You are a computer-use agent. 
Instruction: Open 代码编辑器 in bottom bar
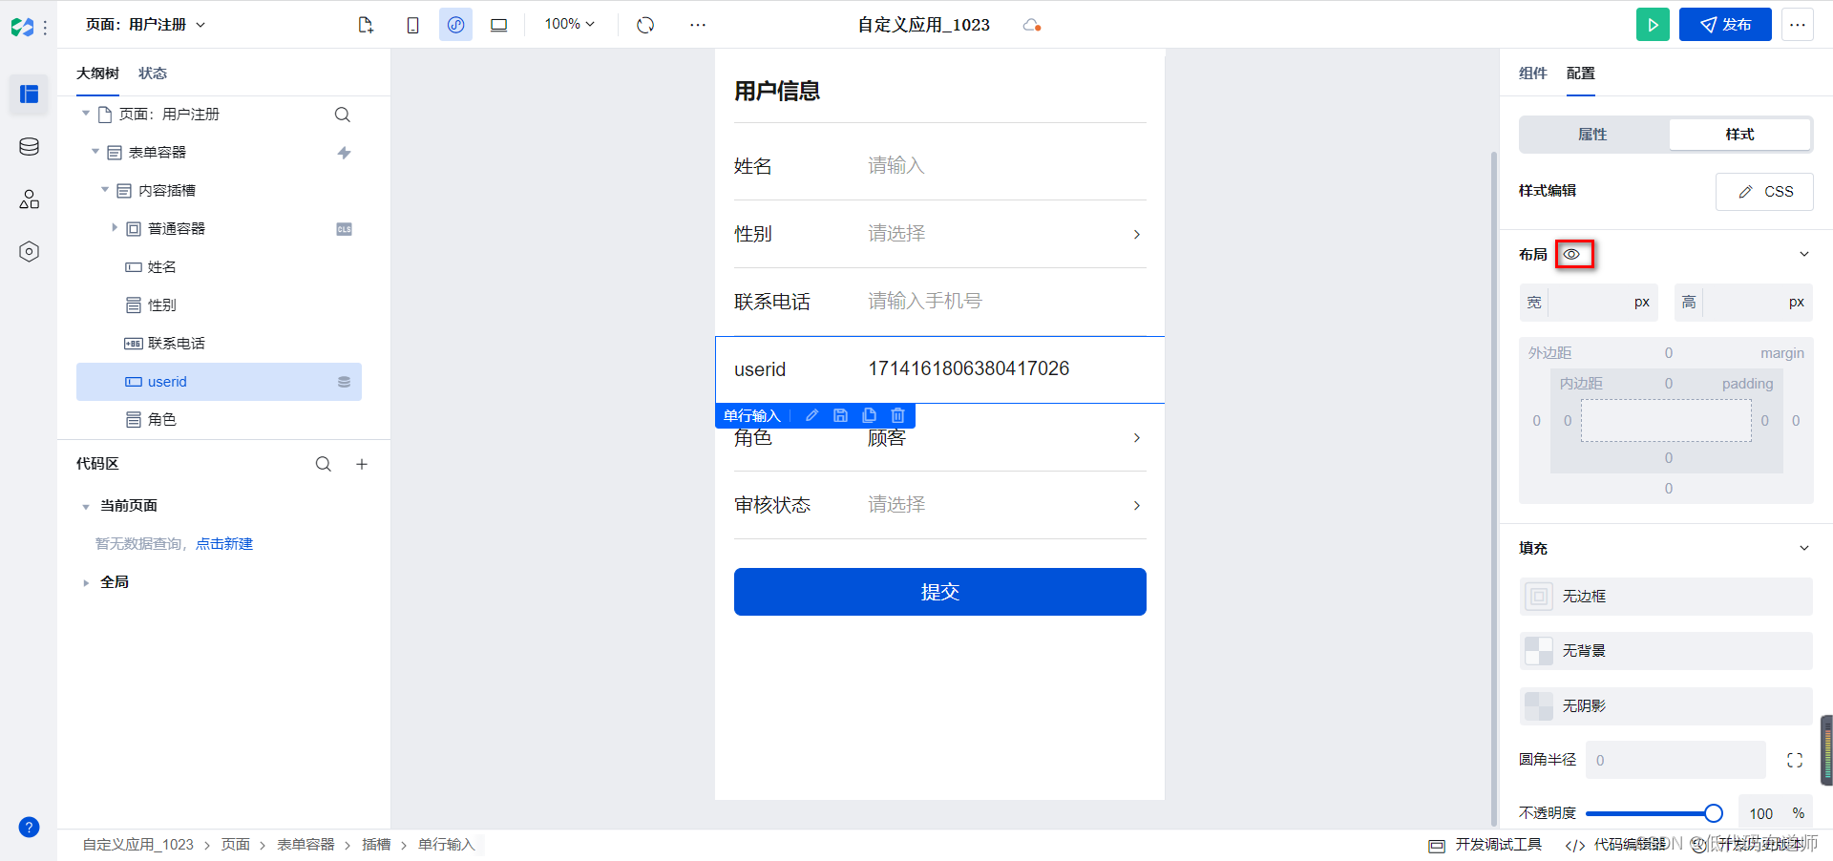click(x=1615, y=845)
